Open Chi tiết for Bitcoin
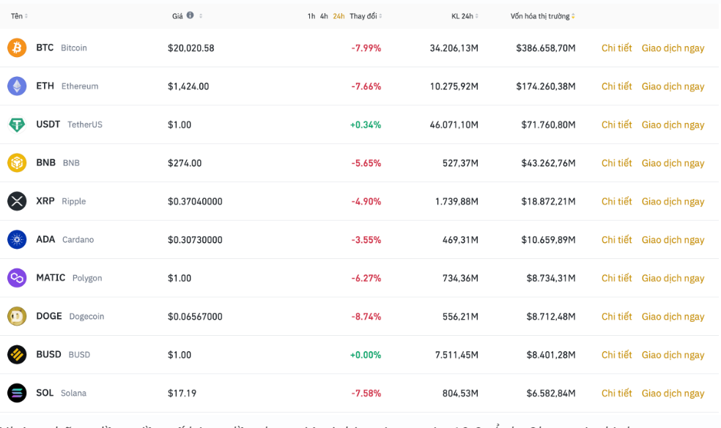Screen dimensions: 721x428 617,48
